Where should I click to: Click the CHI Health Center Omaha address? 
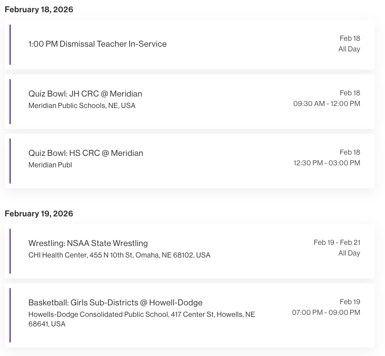pos(119,255)
